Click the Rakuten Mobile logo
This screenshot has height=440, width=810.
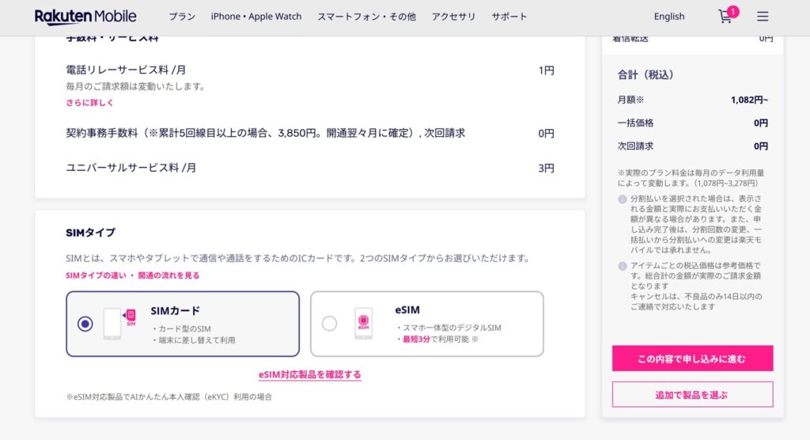(85, 17)
